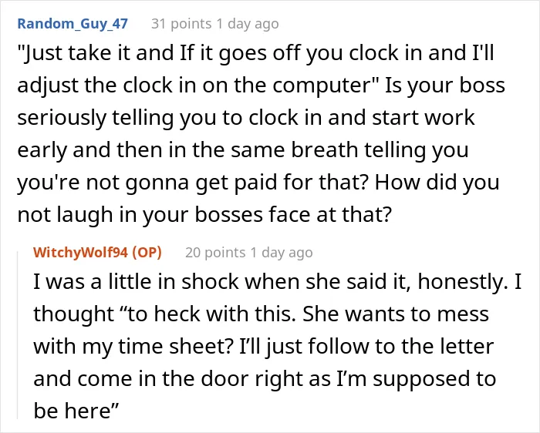Click the 31 points score
The image size is (540, 433).
pos(181,24)
